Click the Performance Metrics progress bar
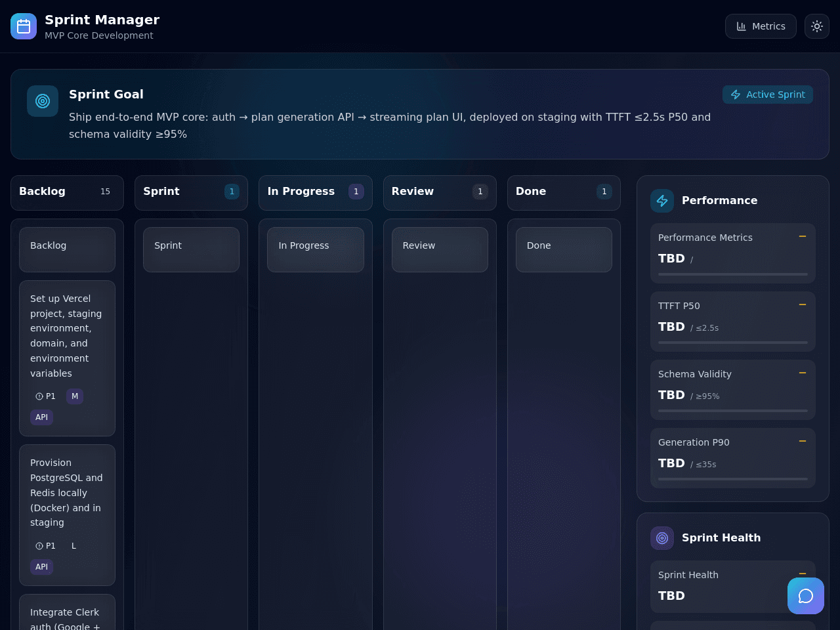840x630 pixels. pos(733,274)
